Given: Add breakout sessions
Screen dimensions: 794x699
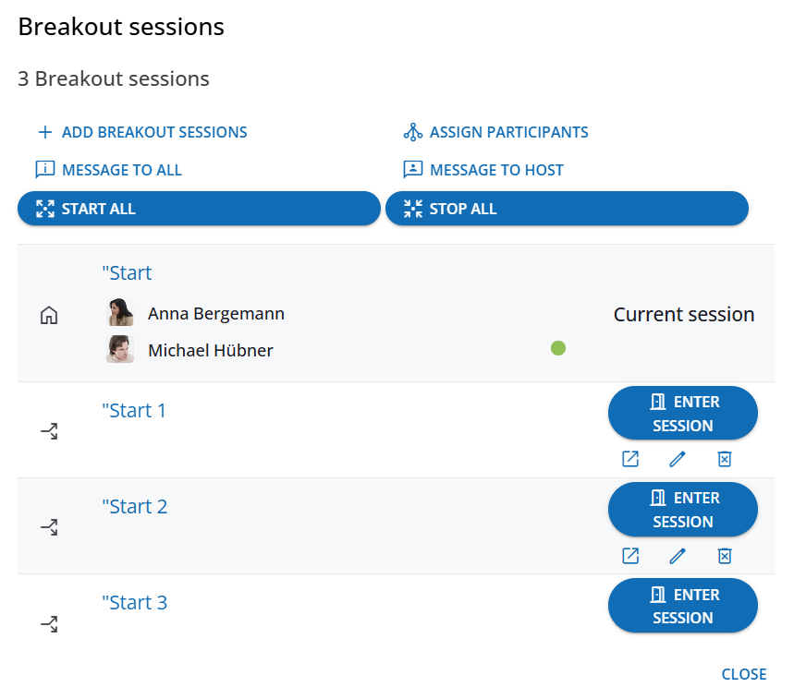Looking at the screenshot, I should 142,132.
